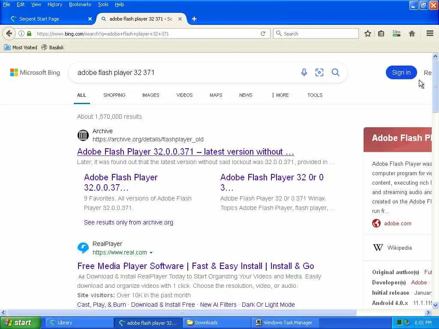Expand the MORE search categories menu
439x329 pixels.
click(280, 95)
